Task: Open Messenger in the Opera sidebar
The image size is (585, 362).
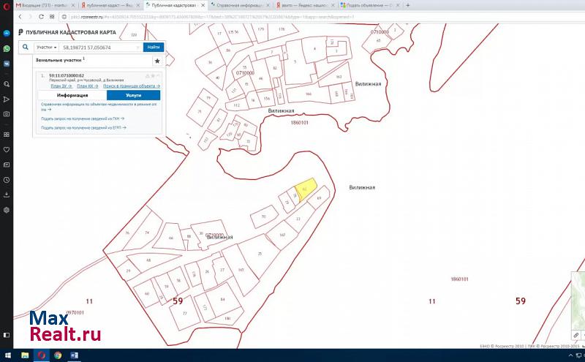Action: pos(6,34)
